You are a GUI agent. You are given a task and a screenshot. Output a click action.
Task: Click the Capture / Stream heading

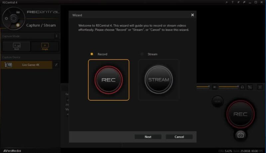pos(41,25)
